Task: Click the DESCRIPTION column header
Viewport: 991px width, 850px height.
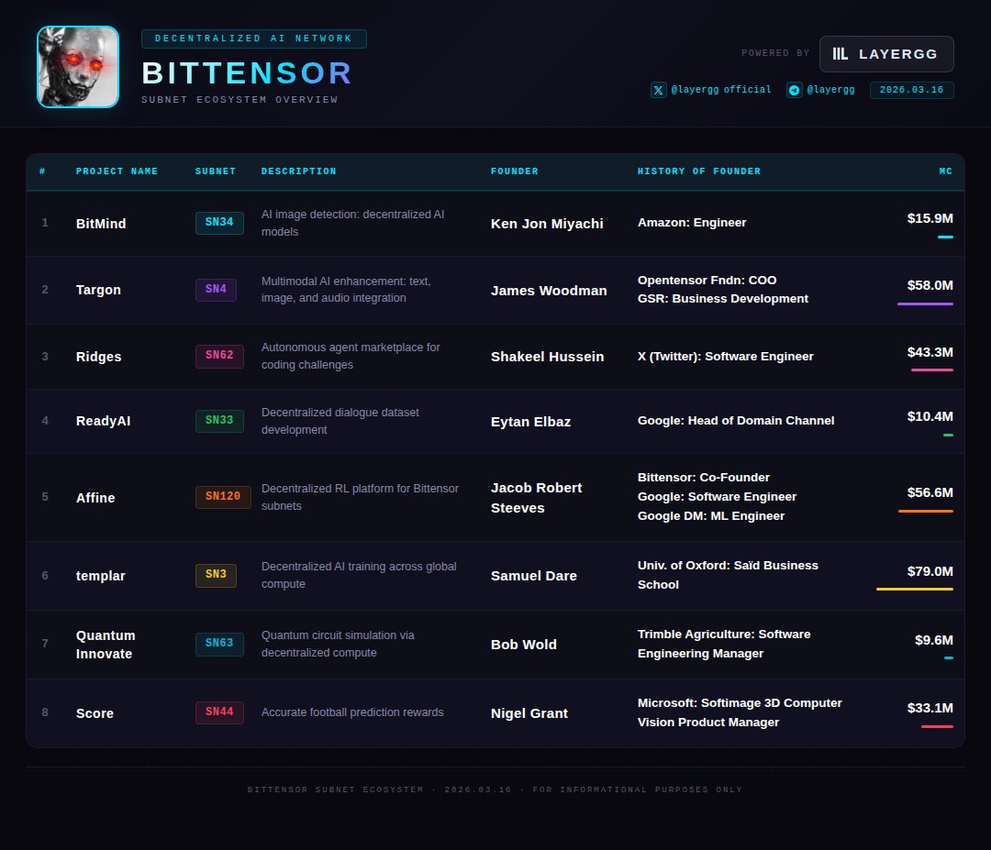Action: tap(299, 171)
